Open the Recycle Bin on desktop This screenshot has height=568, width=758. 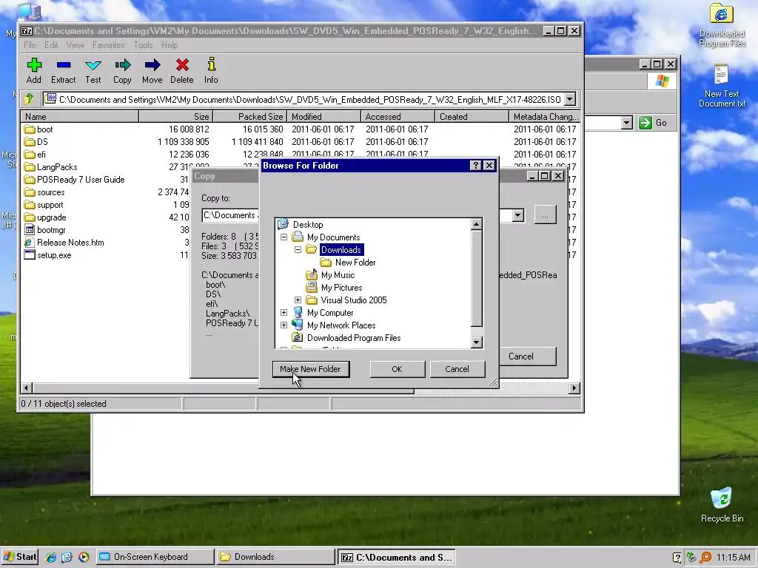(x=722, y=504)
